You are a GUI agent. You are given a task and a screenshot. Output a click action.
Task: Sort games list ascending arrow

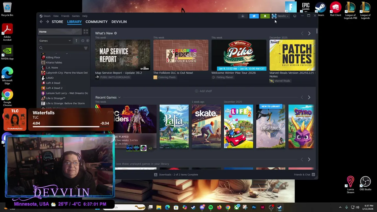76,41
